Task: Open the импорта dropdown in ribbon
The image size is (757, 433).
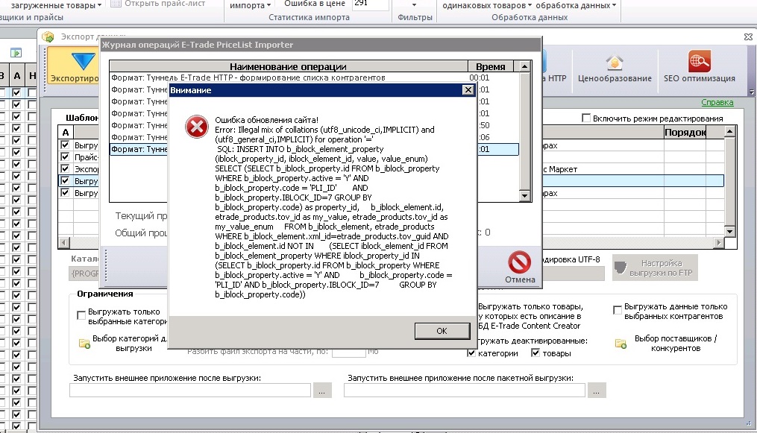Action: (250, 5)
